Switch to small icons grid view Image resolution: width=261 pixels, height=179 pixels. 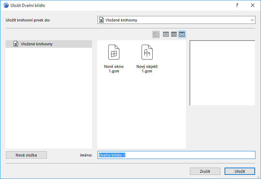click(174, 34)
